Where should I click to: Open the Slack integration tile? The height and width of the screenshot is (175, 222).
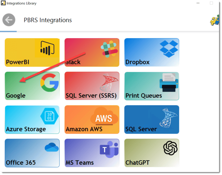[92, 52]
